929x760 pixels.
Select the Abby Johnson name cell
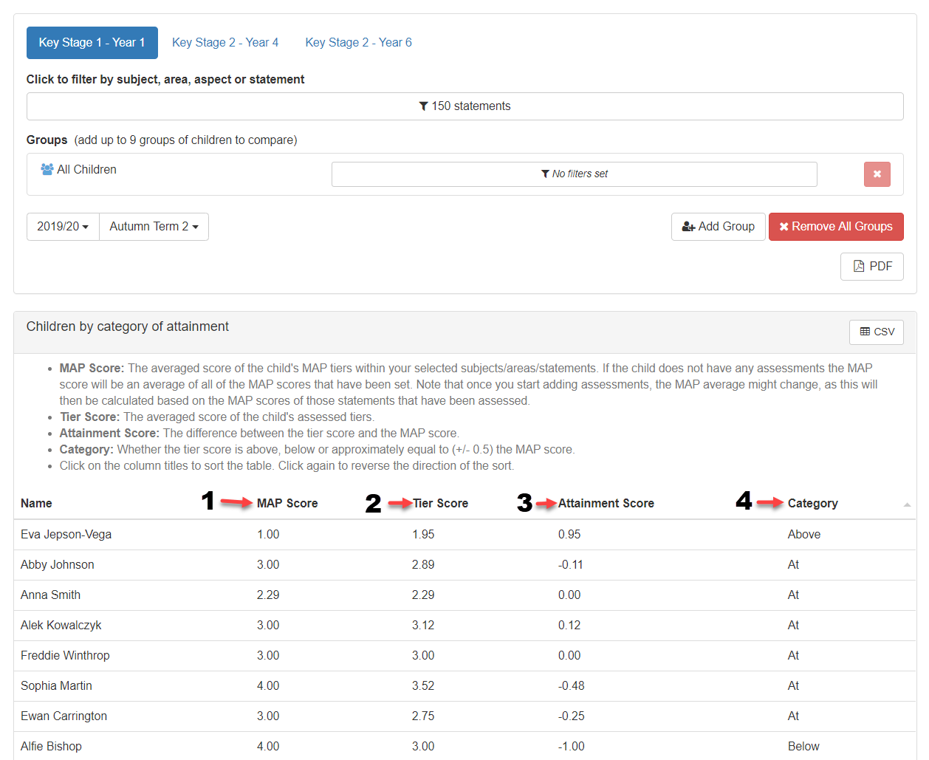tap(58, 565)
